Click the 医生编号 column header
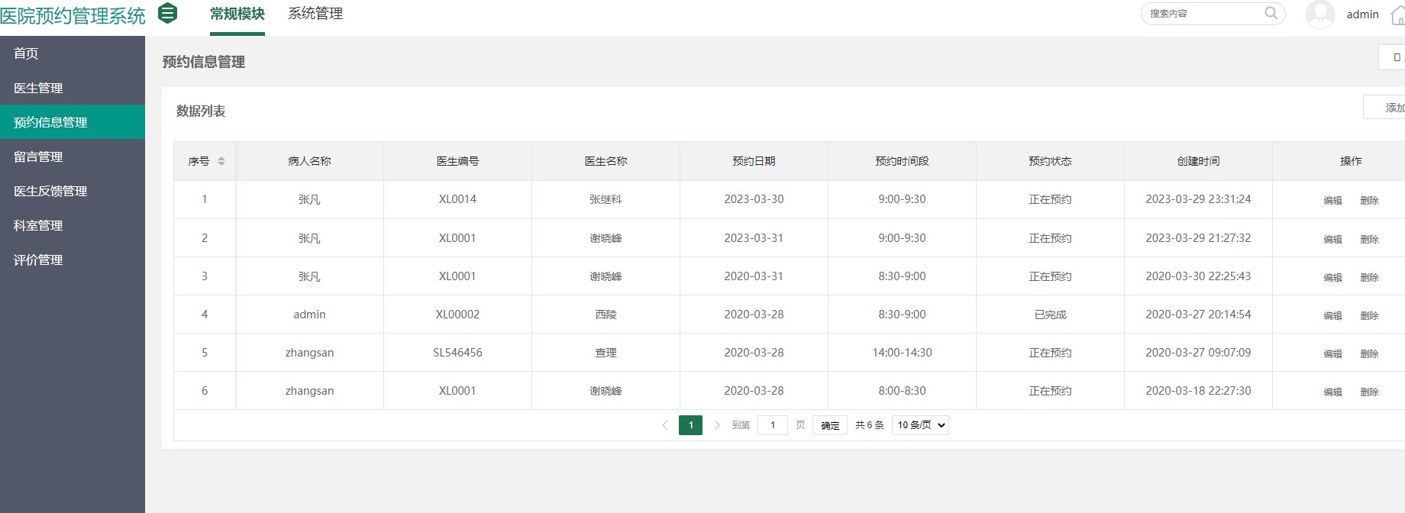This screenshot has width=1405, height=513. tap(457, 161)
